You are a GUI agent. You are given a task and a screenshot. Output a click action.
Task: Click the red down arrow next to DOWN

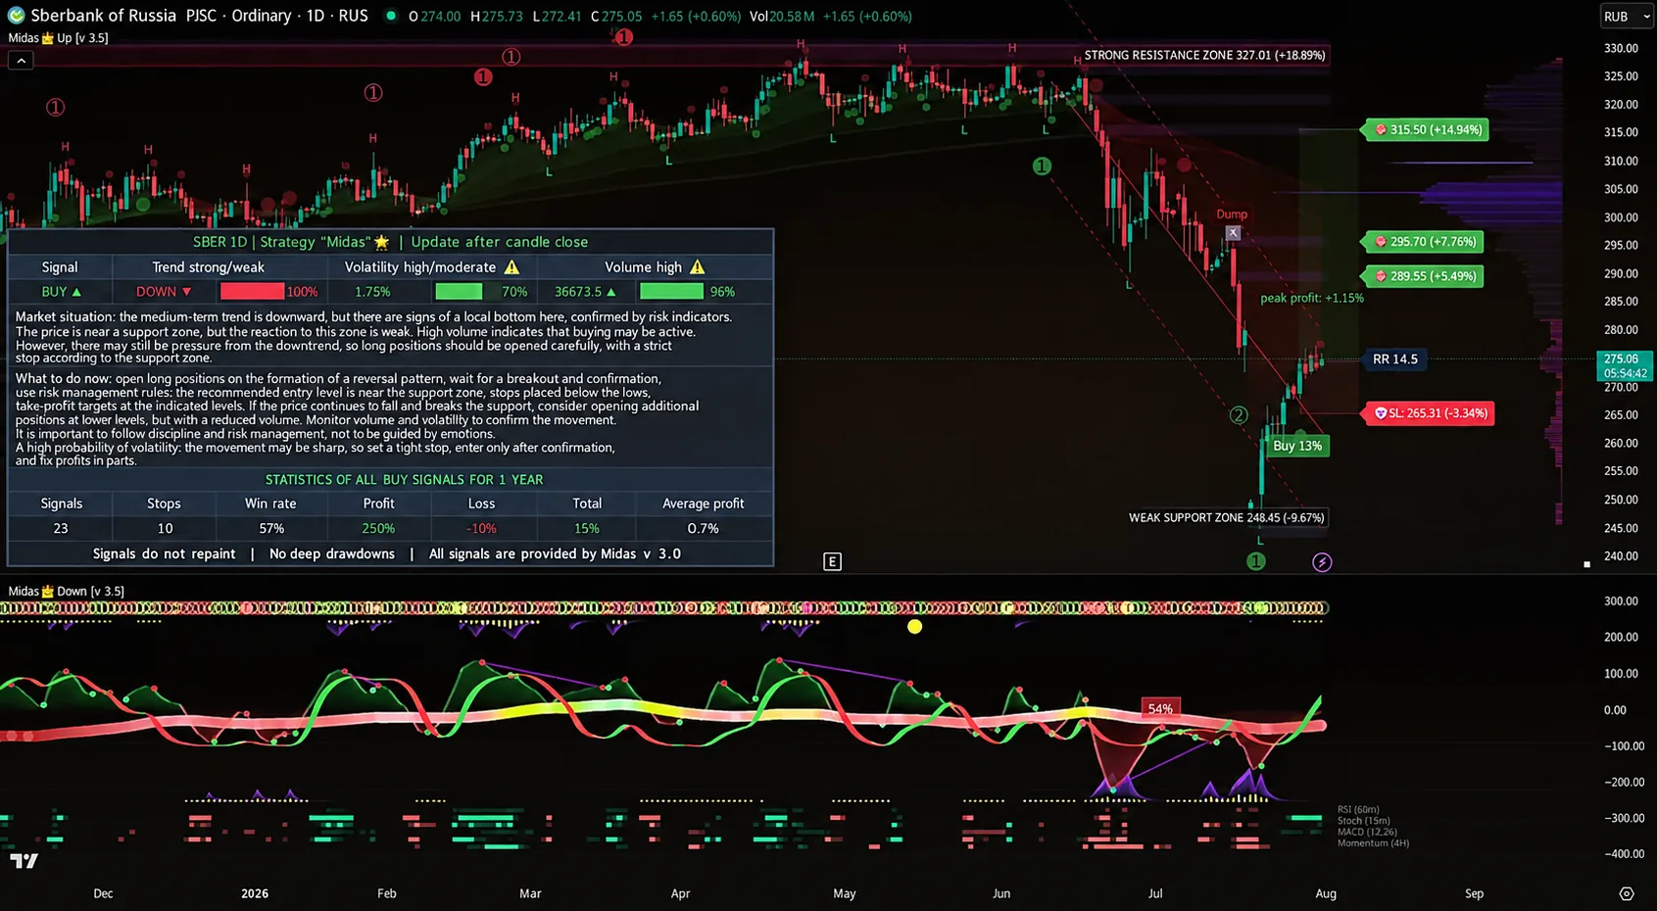[186, 292]
